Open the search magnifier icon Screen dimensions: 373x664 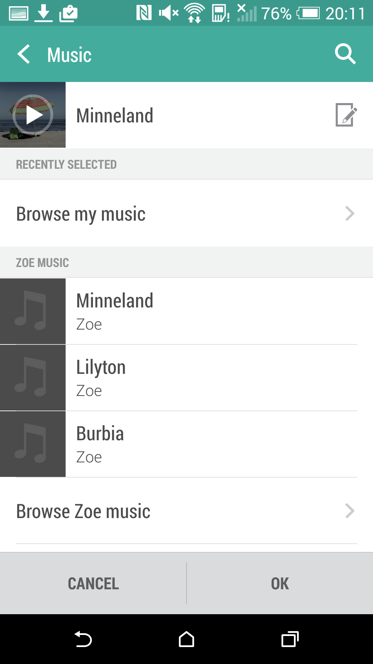coord(345,54)
